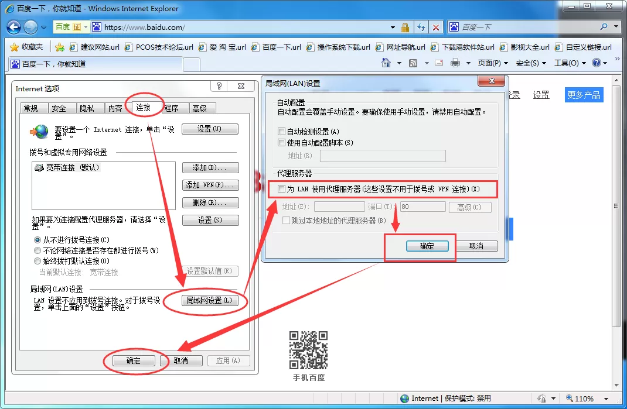This screenshot has height=409, width=627.
Task: Click 设置(U) button for Internet connection
Action: click(x=210, y=129)
